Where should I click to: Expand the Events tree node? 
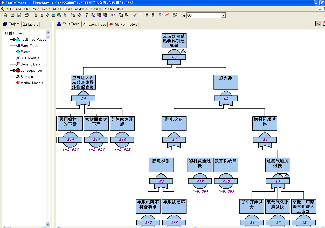coord(14,52)
